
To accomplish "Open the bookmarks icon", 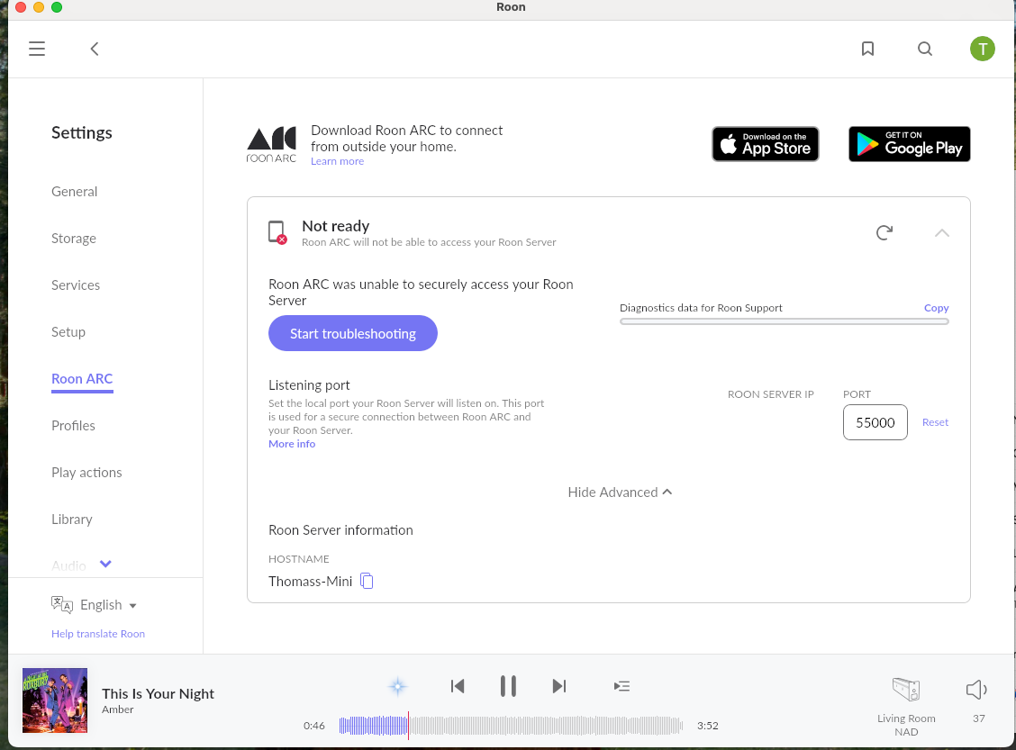I will coord(867,49).
